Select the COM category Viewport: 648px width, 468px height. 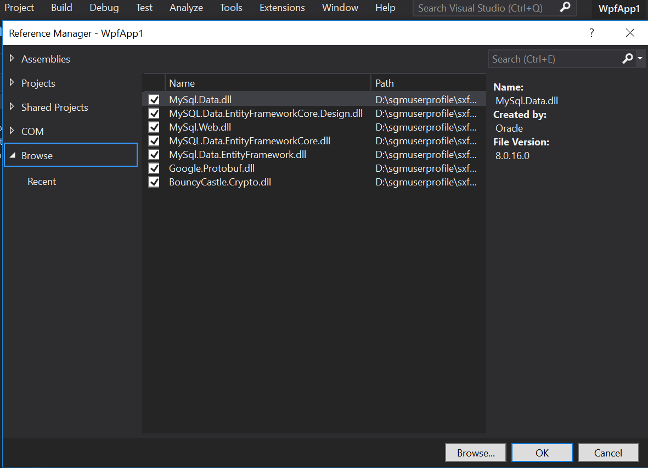[x=32, y=131]
